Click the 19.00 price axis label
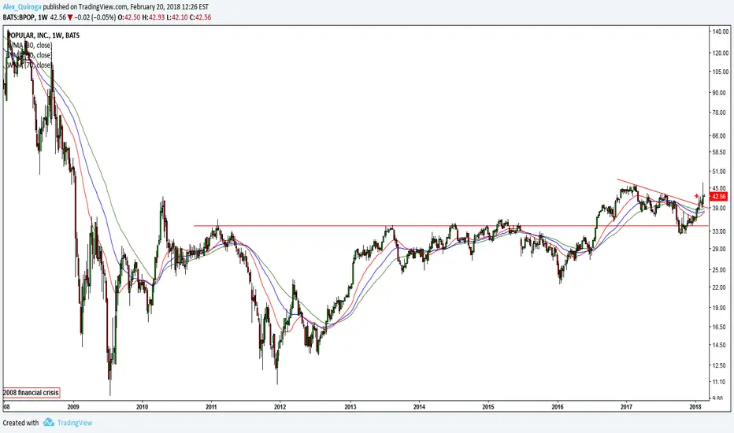The image size is (734, 433). (720, 308)
